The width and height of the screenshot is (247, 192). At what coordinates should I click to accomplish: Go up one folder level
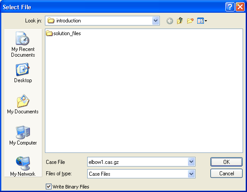180,21
